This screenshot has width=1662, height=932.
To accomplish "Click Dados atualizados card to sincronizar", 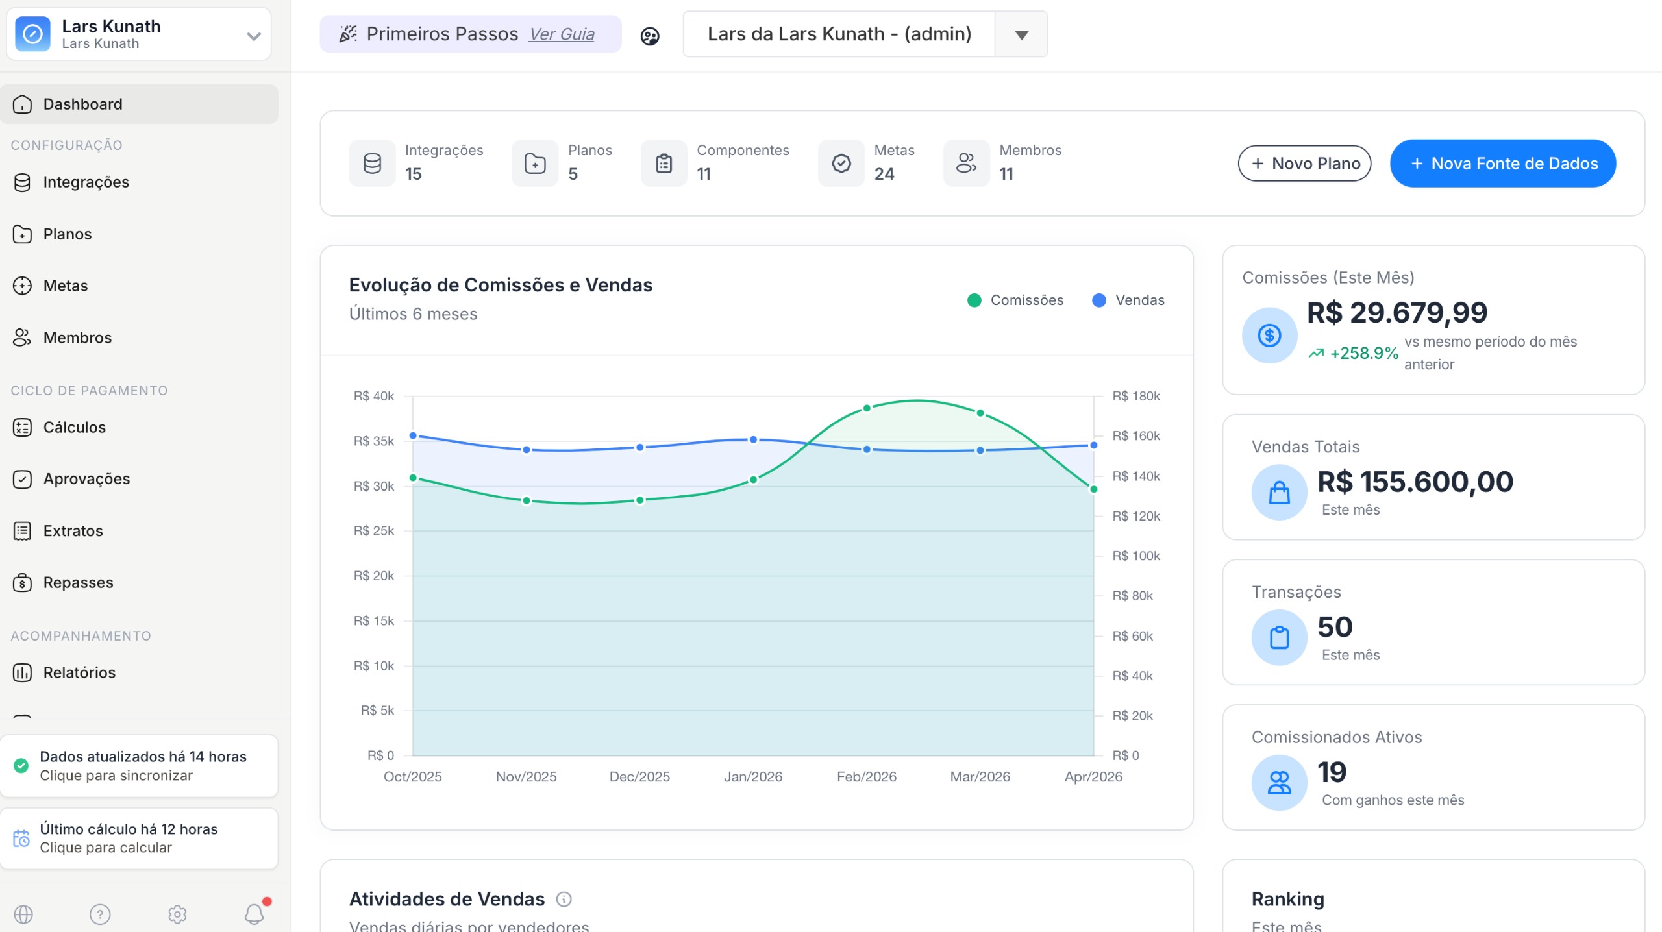I will coord(139,766).
